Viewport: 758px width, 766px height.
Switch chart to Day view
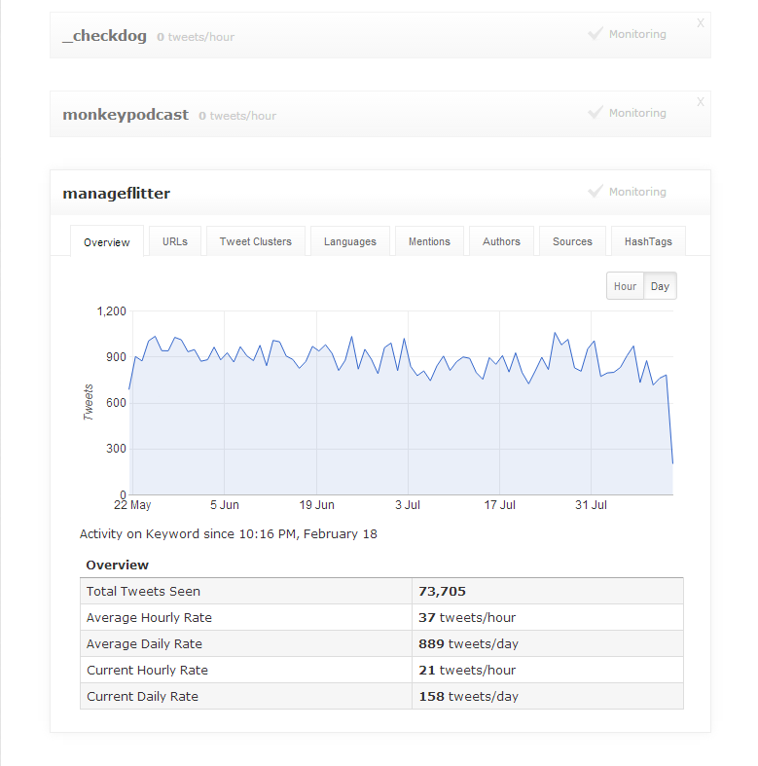pyautogui.click(x=660, y=286)
